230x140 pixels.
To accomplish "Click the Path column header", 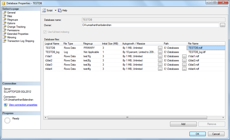I will click(175, 44).
